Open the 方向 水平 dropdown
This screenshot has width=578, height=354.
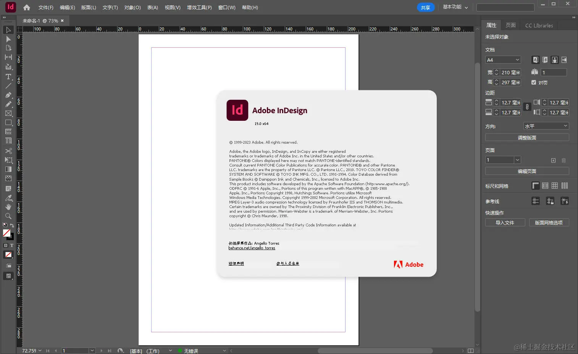tap(546, 126)
